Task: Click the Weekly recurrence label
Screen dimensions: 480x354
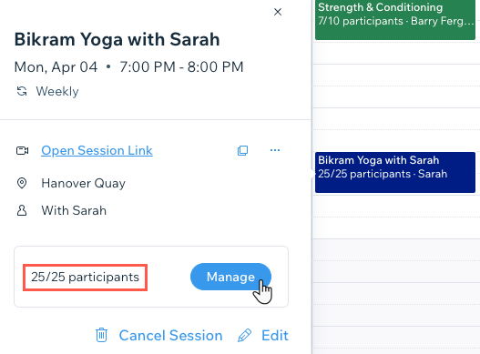Action: tap(57, 91)
